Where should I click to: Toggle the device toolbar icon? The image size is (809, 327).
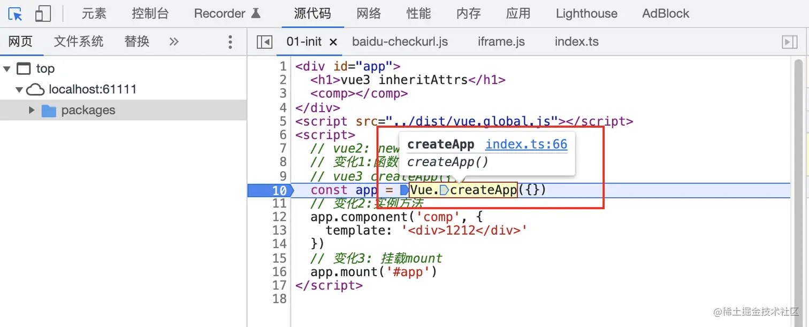point(43,13)
